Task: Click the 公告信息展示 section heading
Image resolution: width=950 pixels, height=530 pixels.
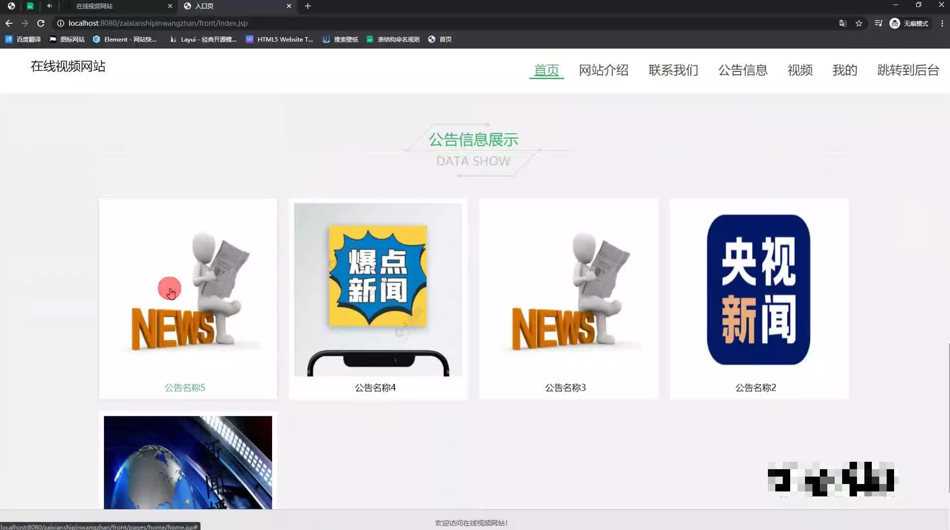Action: (x=474, y=140)
